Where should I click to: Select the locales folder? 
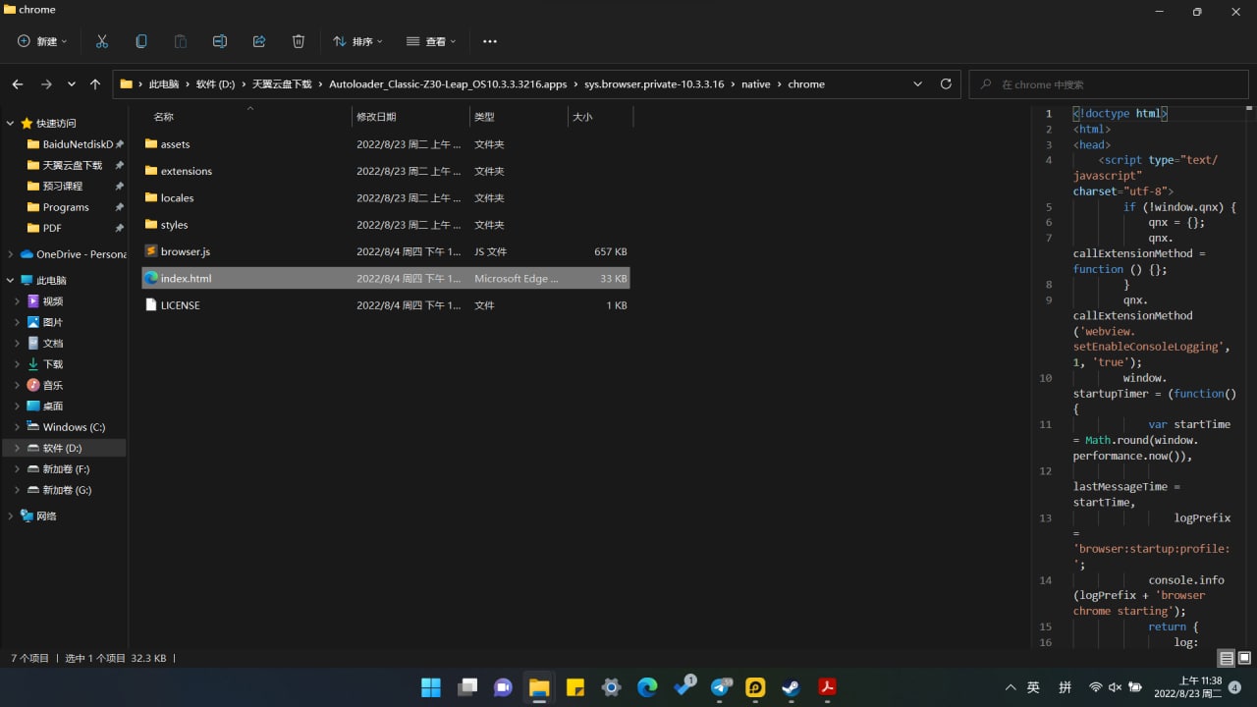point(386,197)
